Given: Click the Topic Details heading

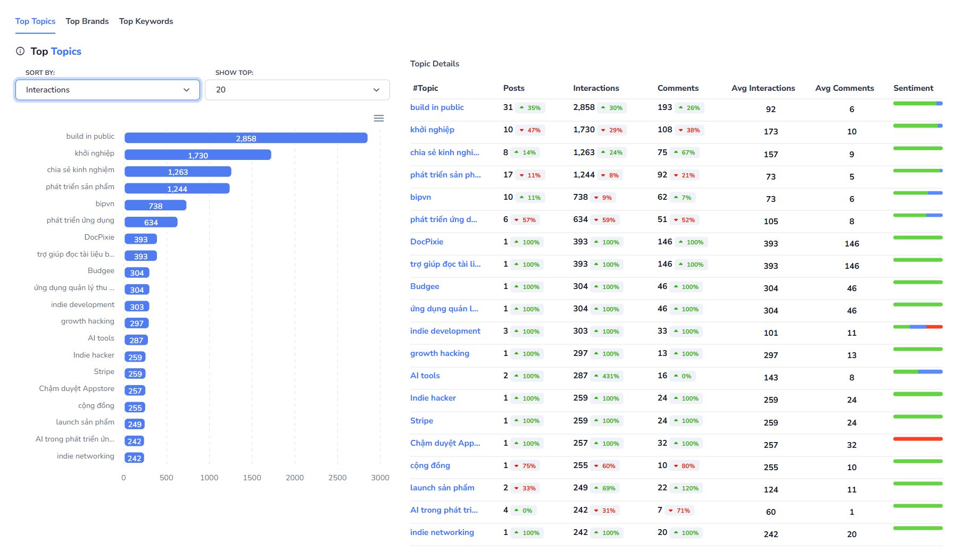Looking at the screenshot, I should pyautogui.click(x=435, y=64).
